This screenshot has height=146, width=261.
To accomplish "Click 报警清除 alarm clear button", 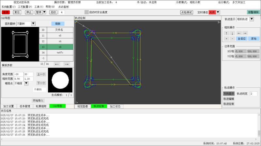I will tap(253, 12).
